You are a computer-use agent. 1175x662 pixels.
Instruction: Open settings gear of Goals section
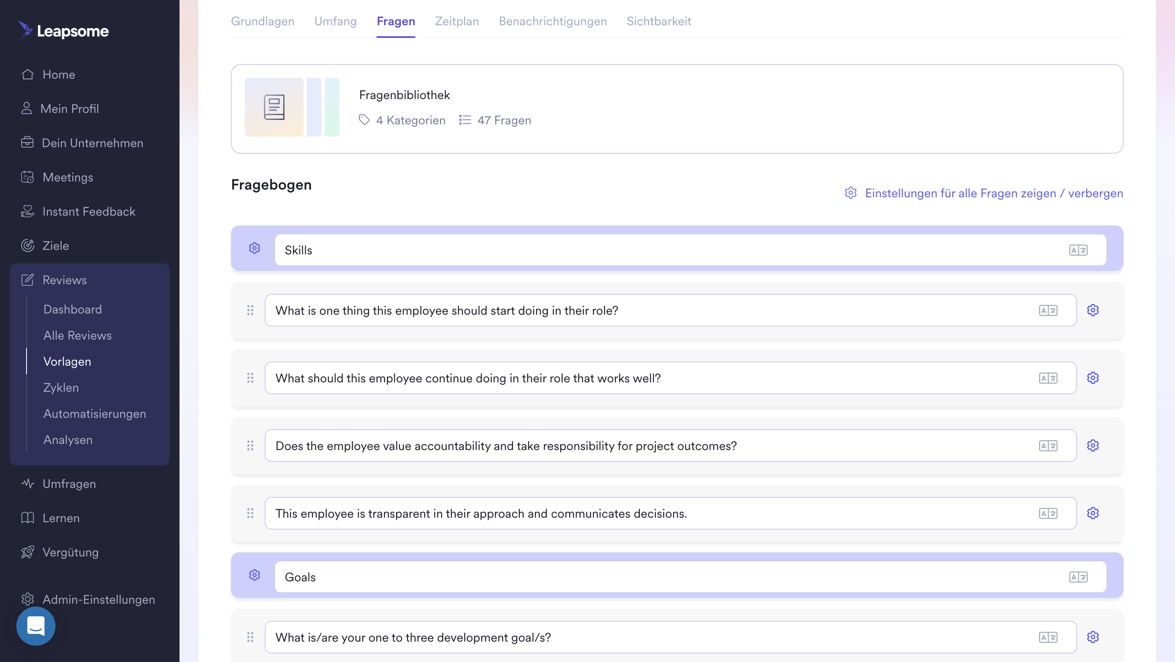[255, 575]
